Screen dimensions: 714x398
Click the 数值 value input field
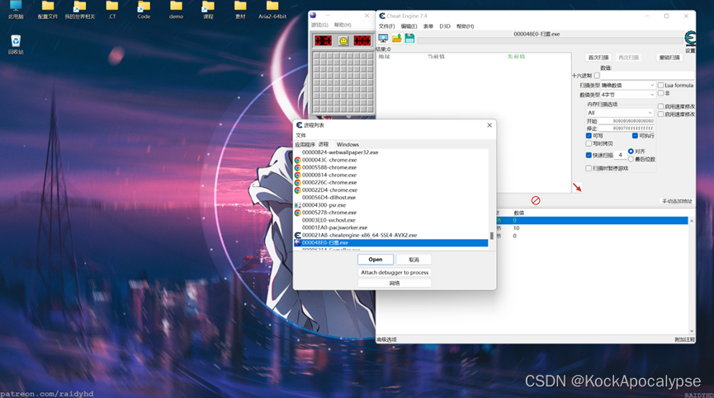(x=647, y=76)
